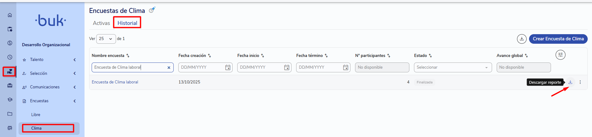This screenshot has height=137, width=592.
Task: Open three-dot options for Encuesta de Clima laboral
Action: pos(580,82)
